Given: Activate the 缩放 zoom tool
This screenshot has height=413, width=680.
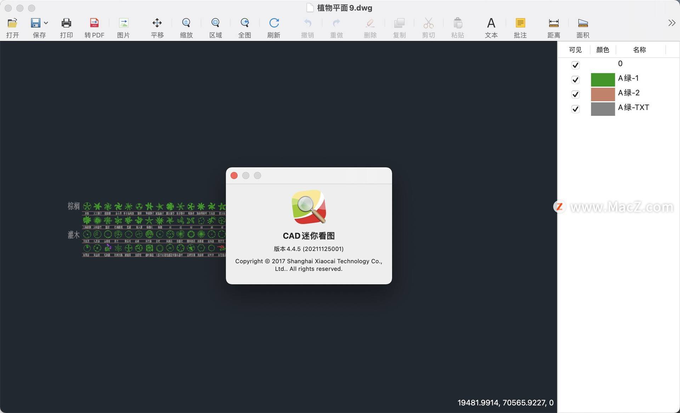Looking at the screenshot, I should 186,27.
